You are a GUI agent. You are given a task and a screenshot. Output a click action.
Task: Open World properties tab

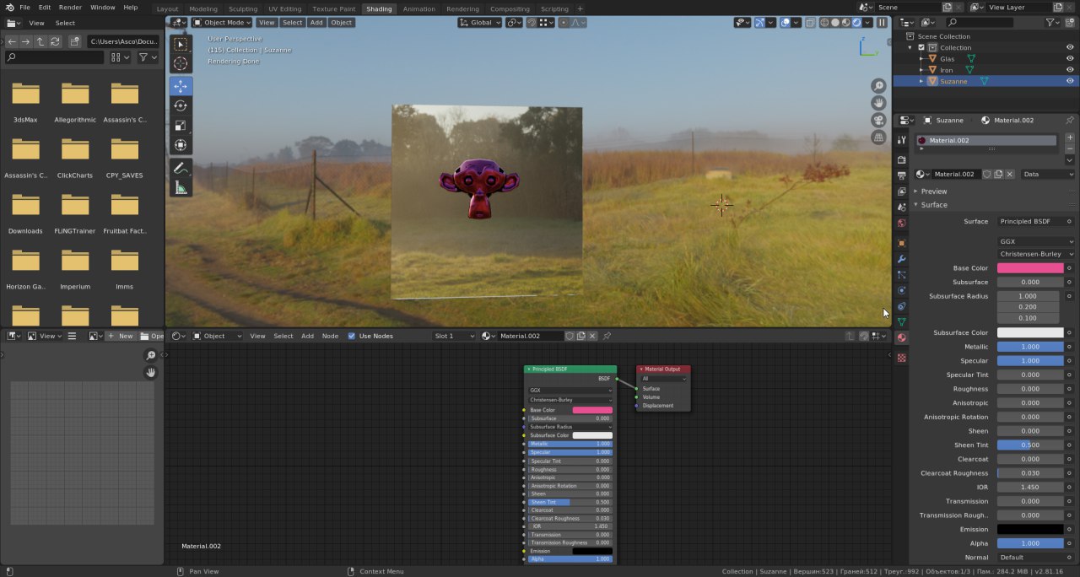[902, 224]
